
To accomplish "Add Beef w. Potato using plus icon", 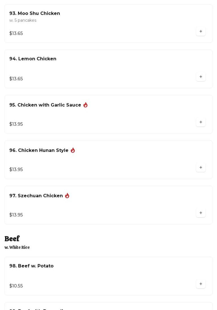I will point(201,284).
